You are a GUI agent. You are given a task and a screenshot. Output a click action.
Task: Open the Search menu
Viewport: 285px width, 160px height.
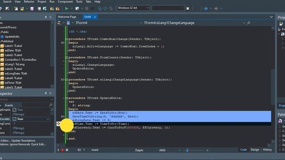click(x=7, y=2)
